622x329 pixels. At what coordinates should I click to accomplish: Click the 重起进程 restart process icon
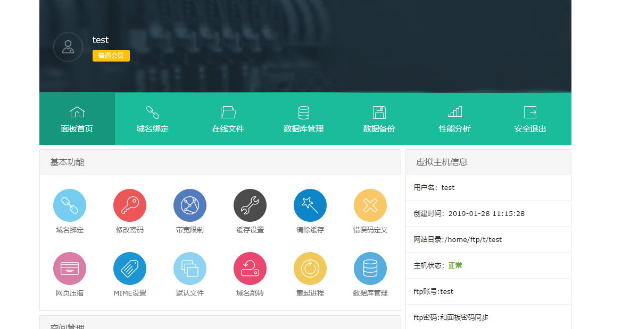tap(310, 268)
